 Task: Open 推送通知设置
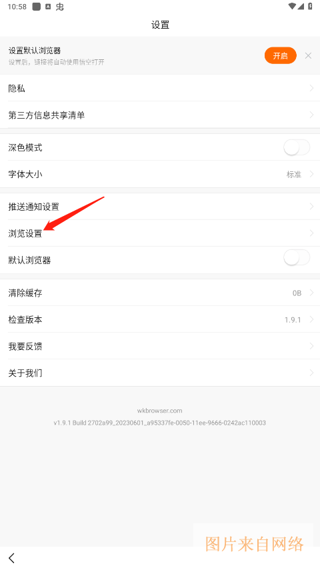click(160, 207)
